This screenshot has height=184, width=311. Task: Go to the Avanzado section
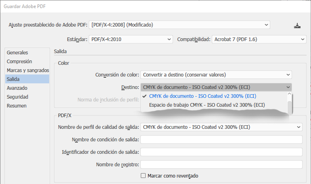[x=27, y=88]
